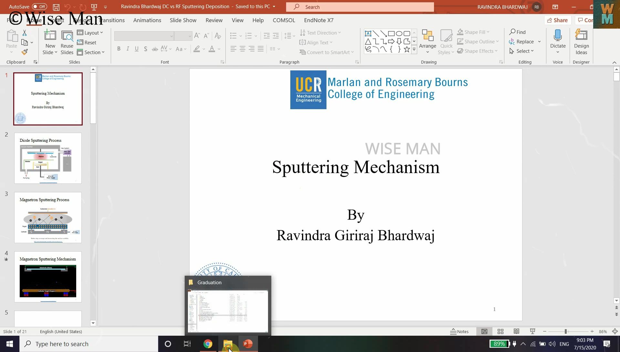Clear all formatting icon

coord(218,36)
